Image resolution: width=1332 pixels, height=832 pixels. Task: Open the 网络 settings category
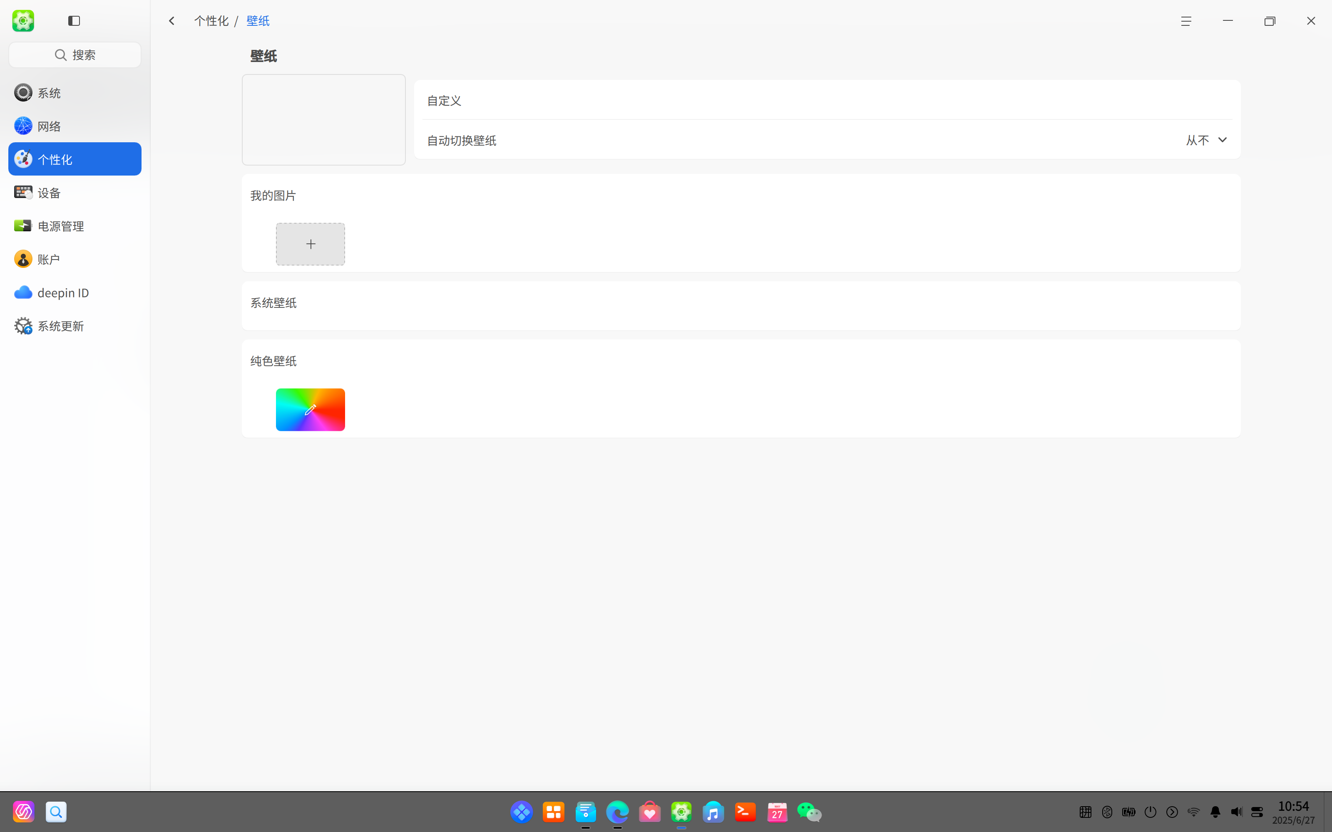(x=75, y=126)
